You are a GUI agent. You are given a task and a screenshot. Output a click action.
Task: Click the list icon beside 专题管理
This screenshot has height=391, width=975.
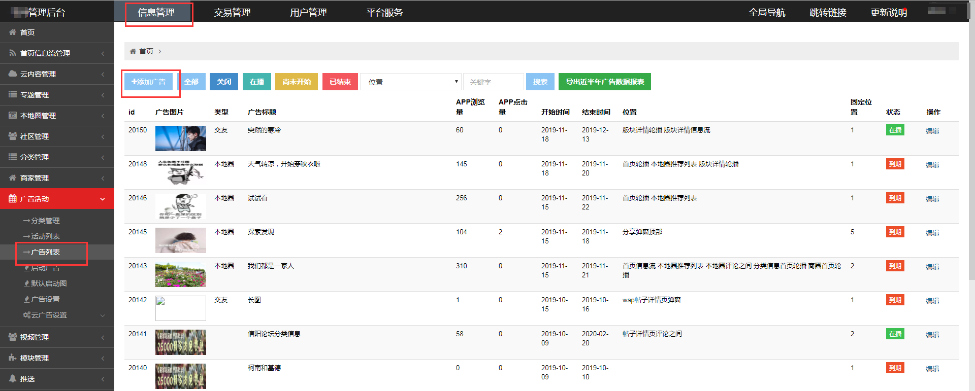tap(13, 94)
